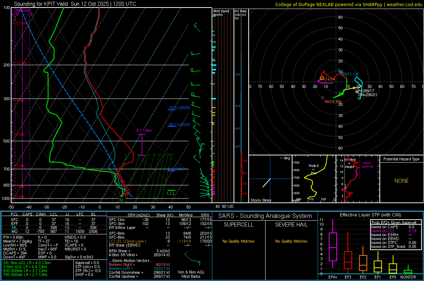
Task: Click the 1km & 6km AGL Wind Barbs label
Action: click(191, 274)
